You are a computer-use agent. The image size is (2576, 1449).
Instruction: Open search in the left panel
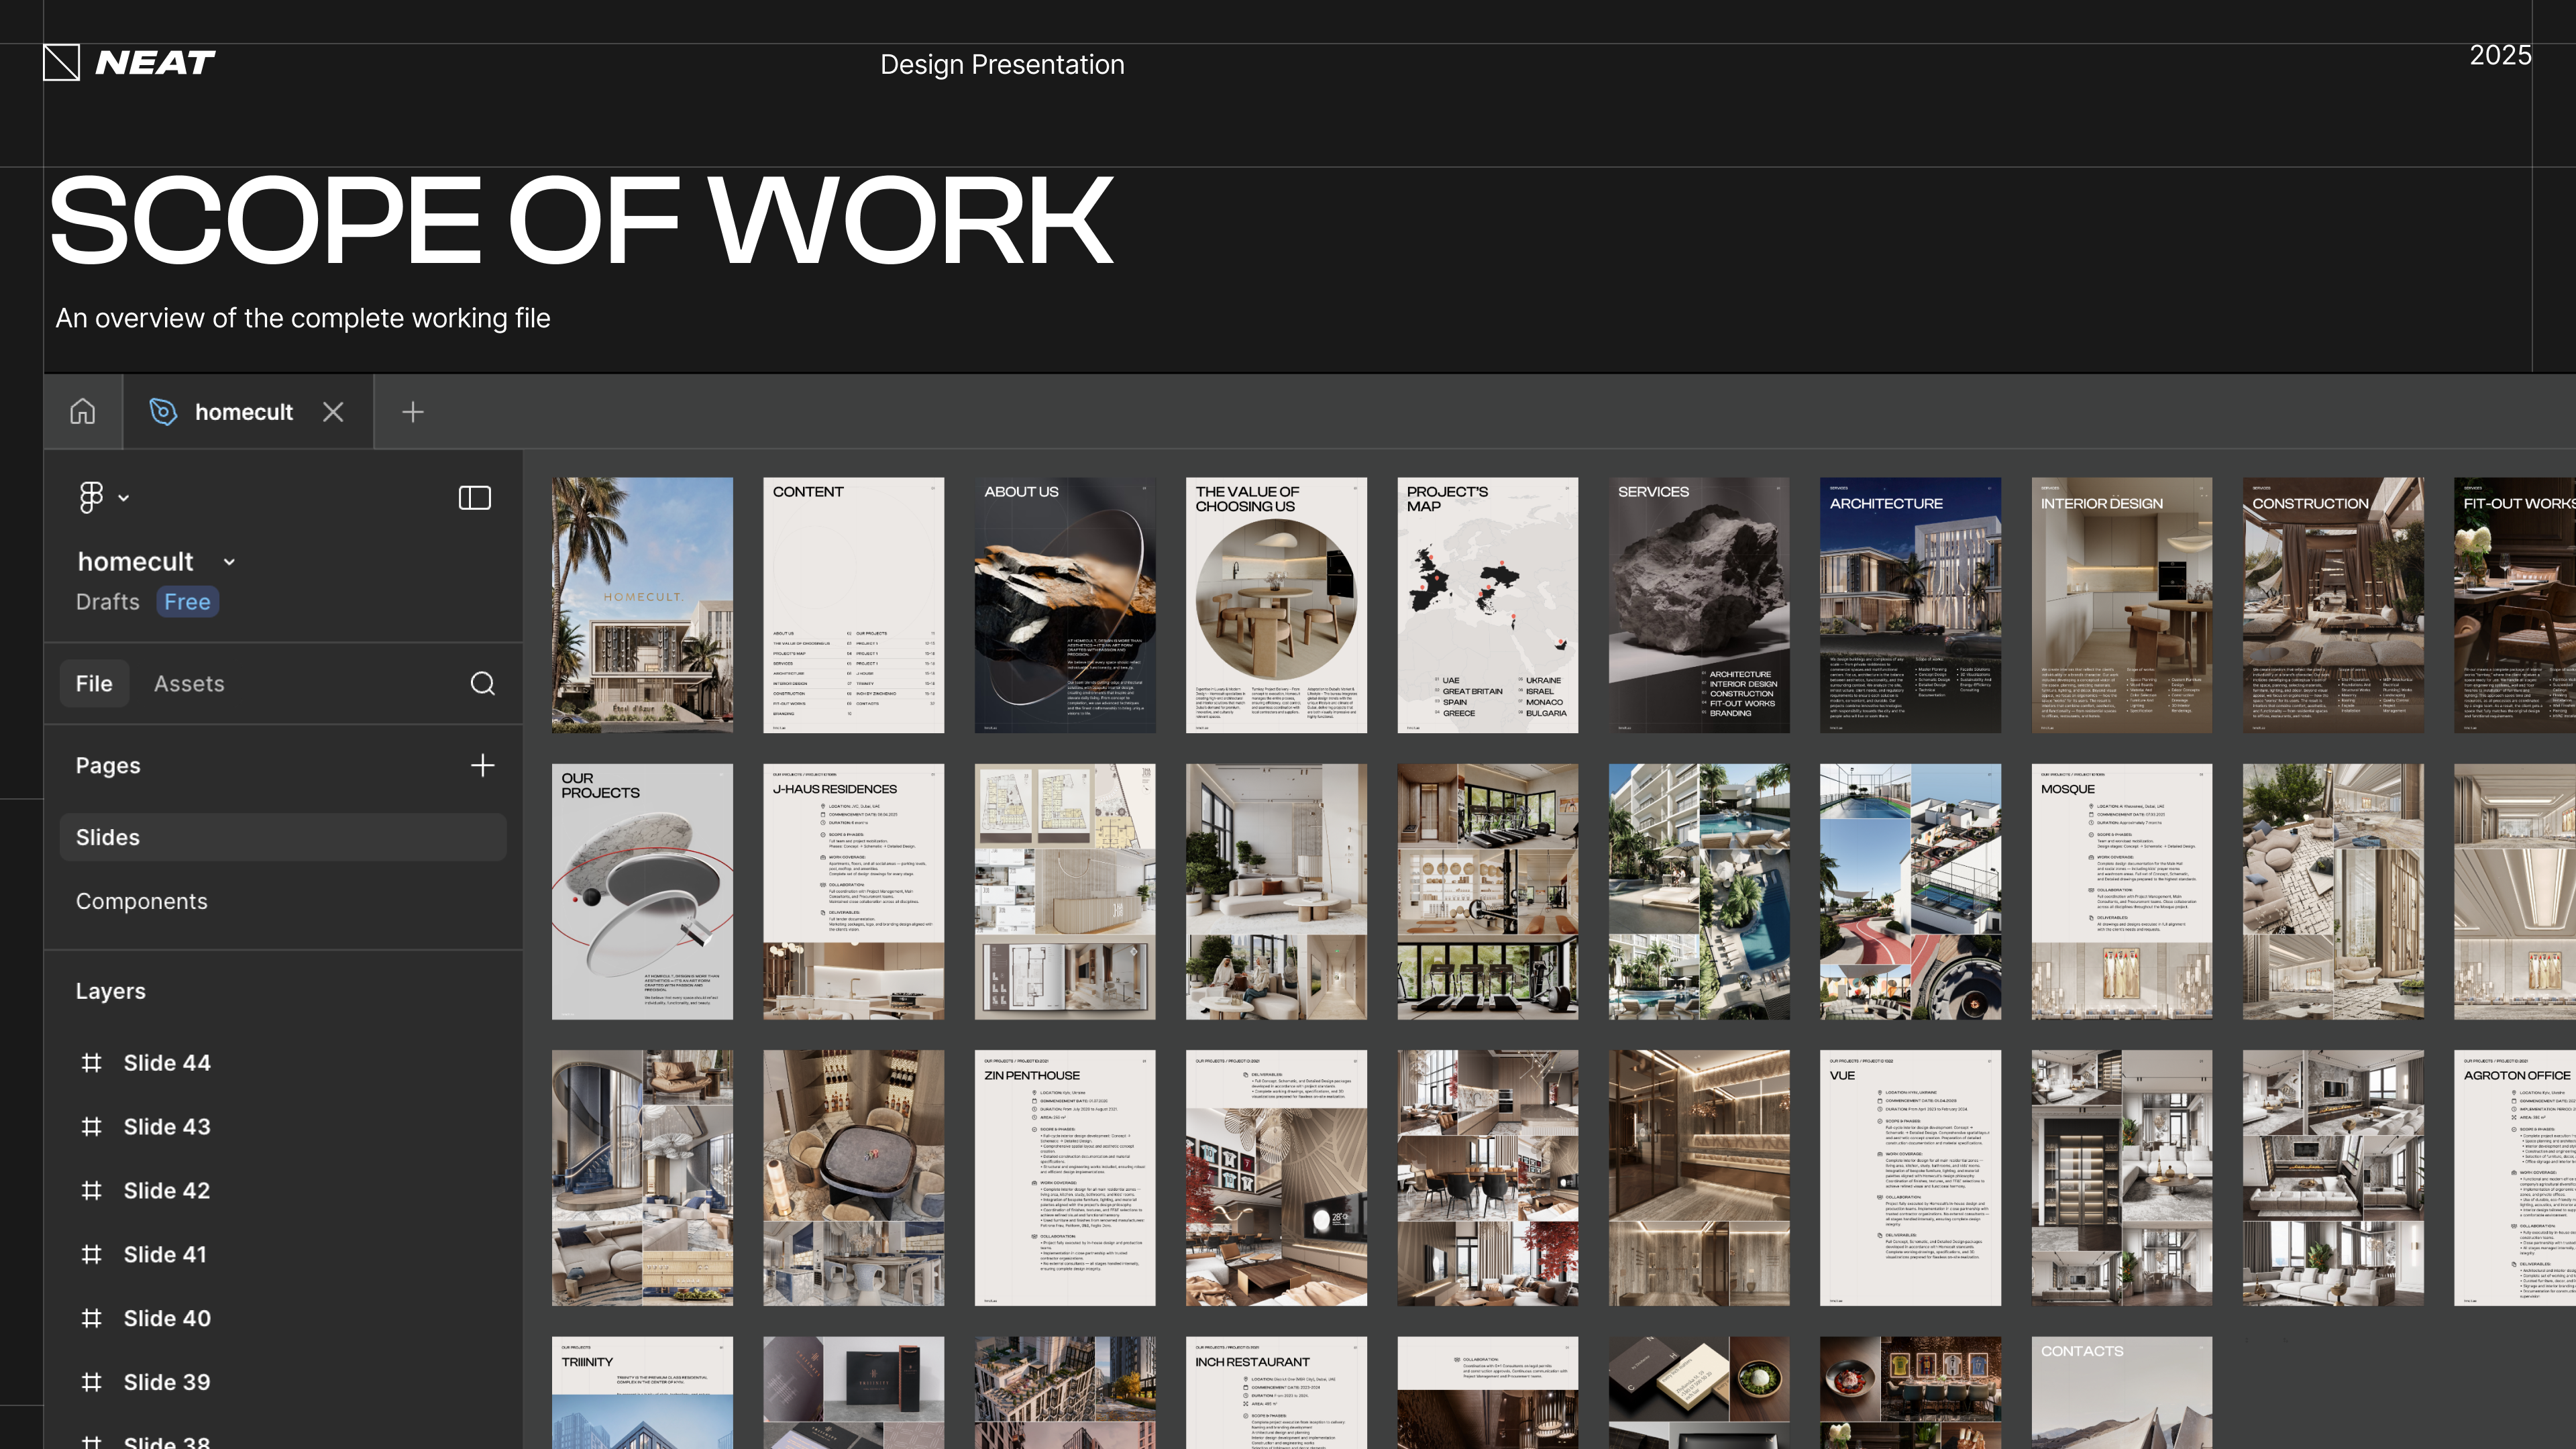click(x=483, y=684)
